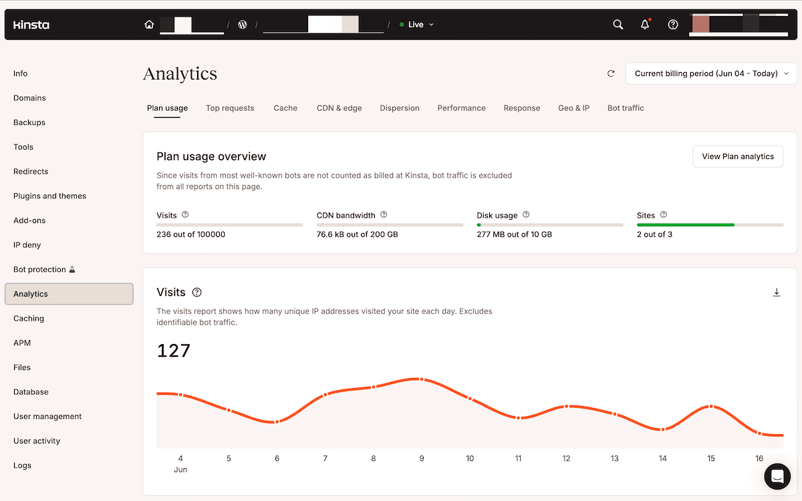
Task: Click the Plan usage overview heading
Action: tap(211, 156)
